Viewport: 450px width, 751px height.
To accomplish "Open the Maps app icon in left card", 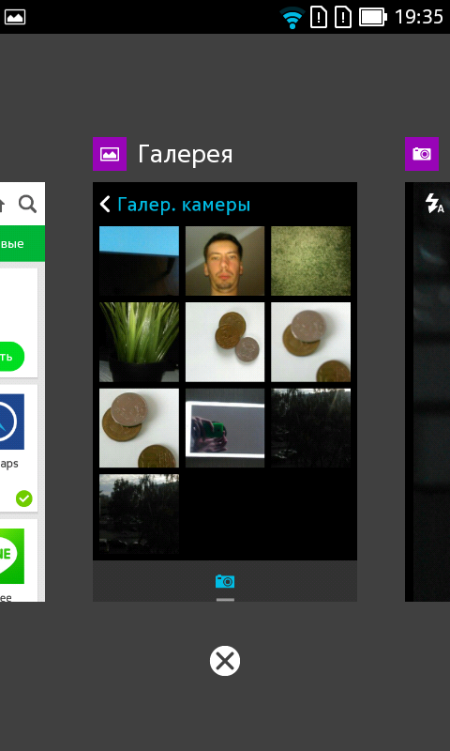I will tap(12, 421).
